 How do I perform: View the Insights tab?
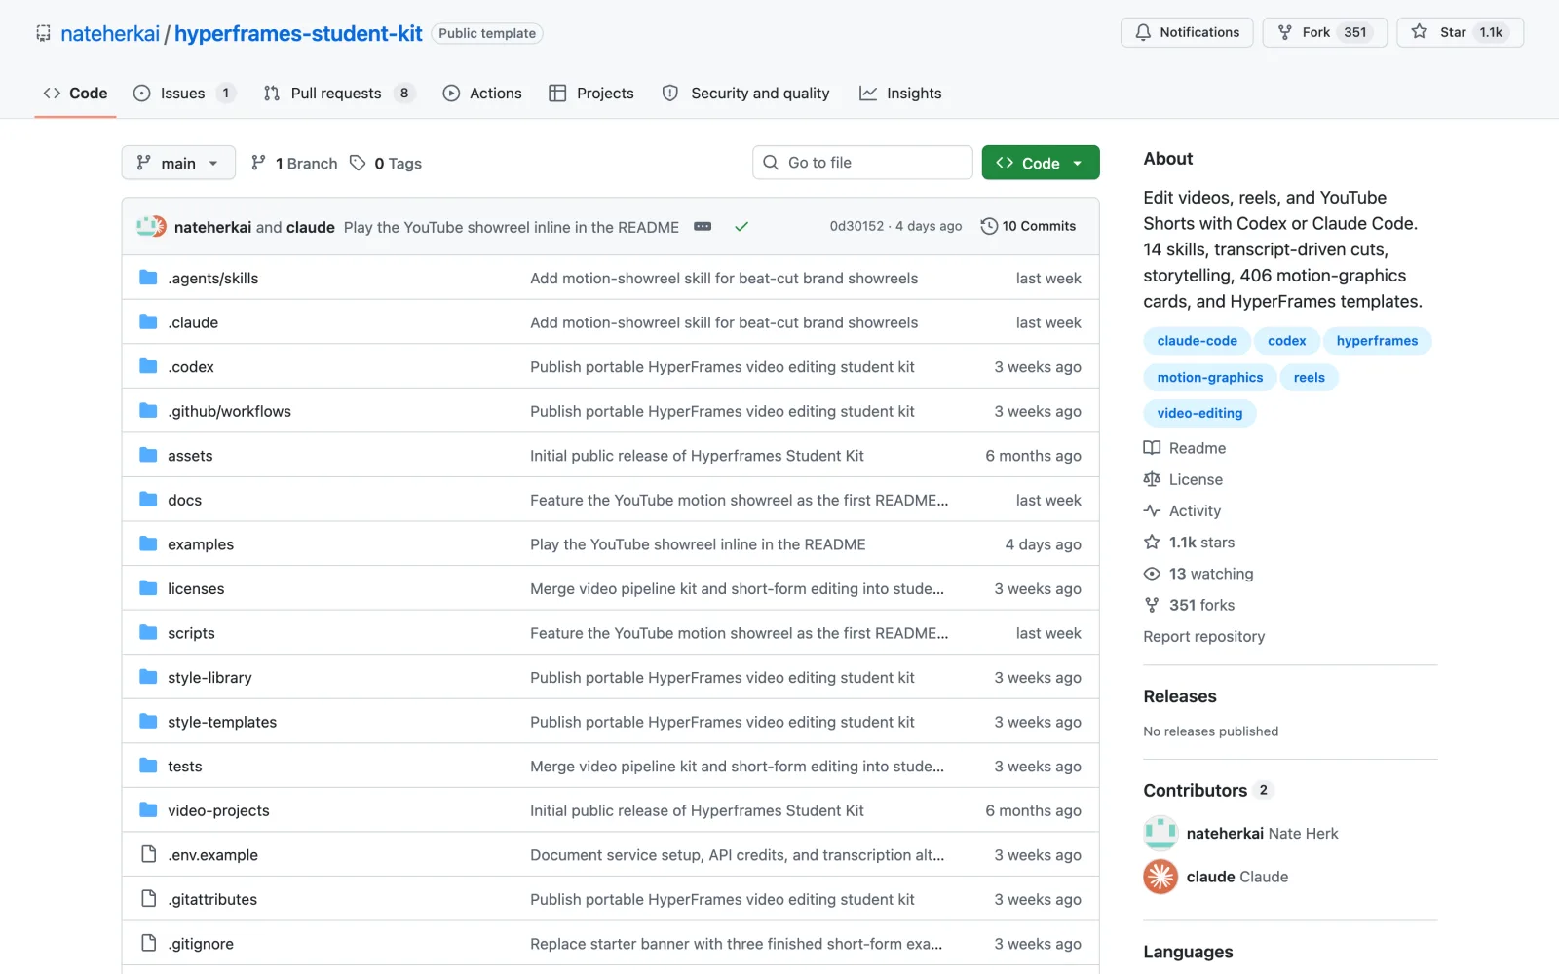click(900, 94)
